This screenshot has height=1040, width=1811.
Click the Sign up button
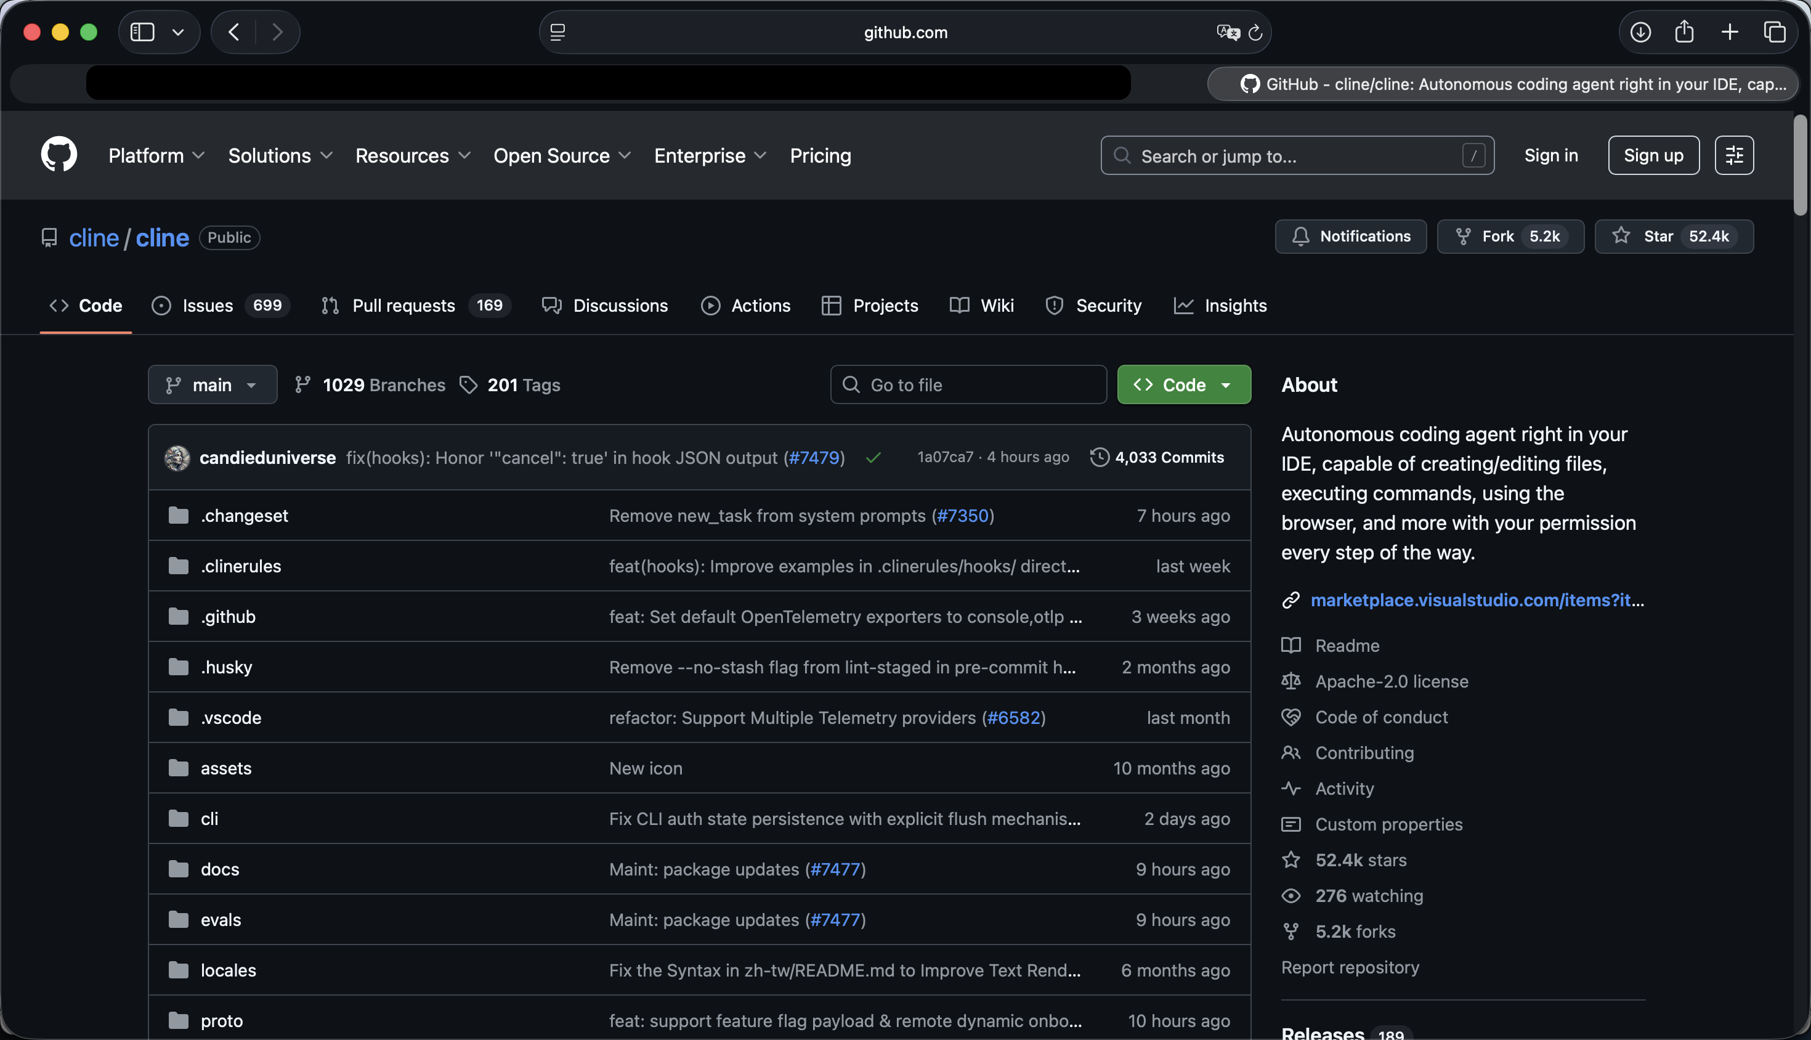[1653, 155]
